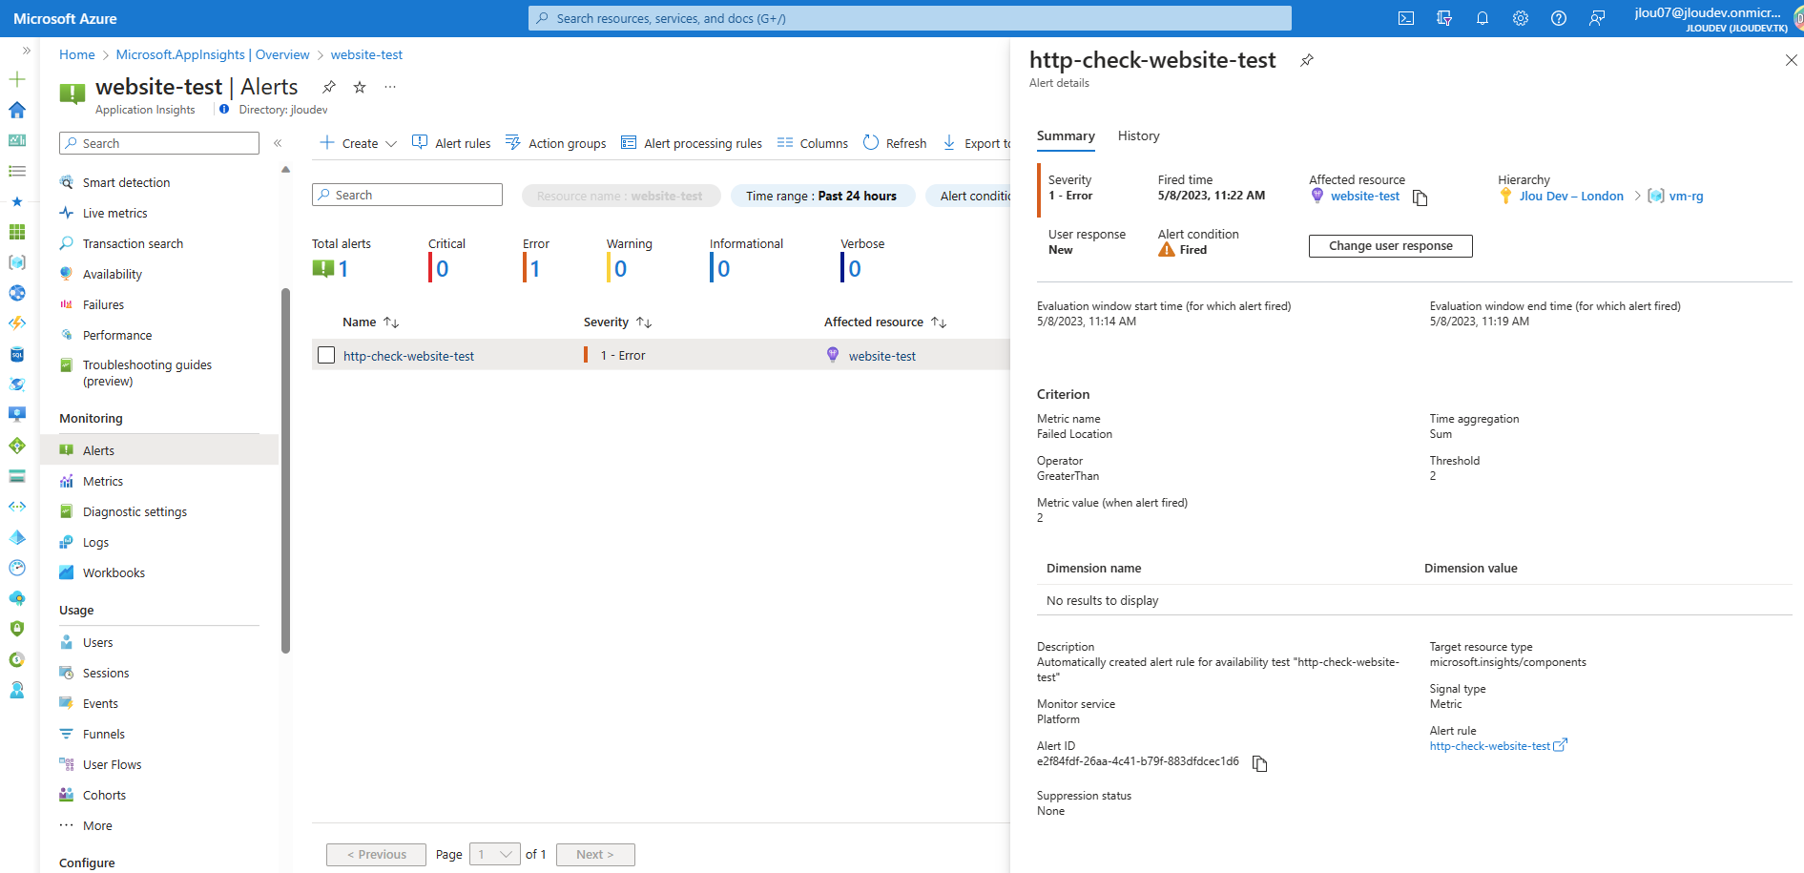Select the Summary tab
This screenshot has height=873, width=1804.
click(1066, 135)
